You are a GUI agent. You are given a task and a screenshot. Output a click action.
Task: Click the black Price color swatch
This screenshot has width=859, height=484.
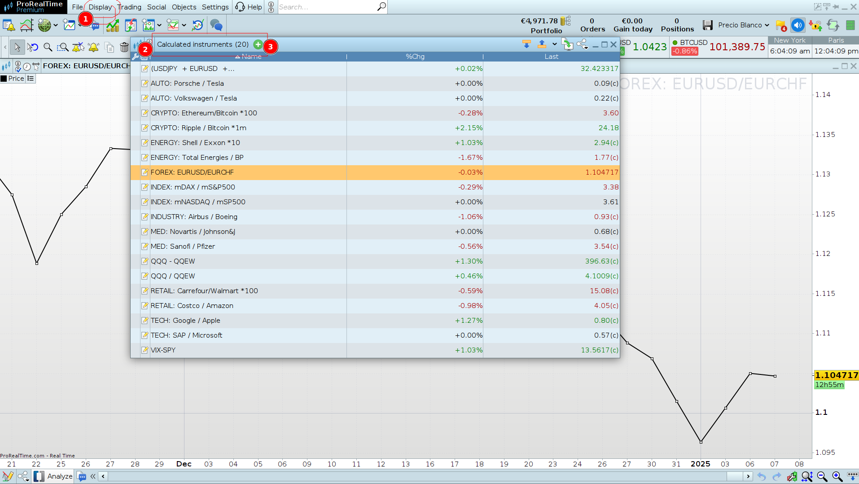click(4, 79)
